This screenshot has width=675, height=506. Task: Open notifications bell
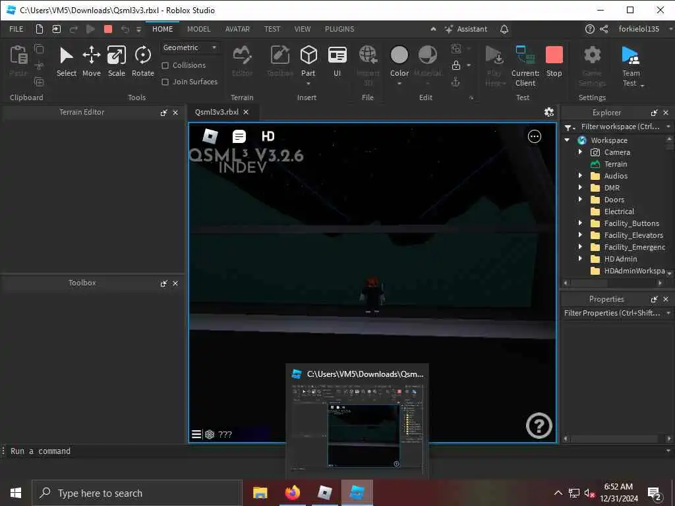click(x=504, y=29)
